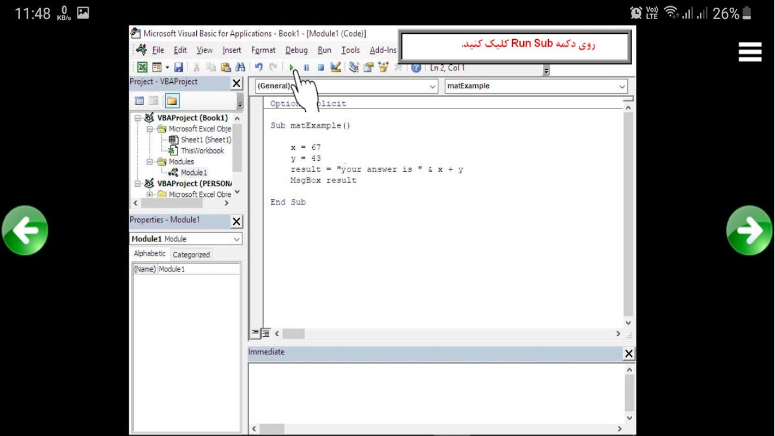
Task: Open the Add-Ins menu
Action: tap(383, 50)
